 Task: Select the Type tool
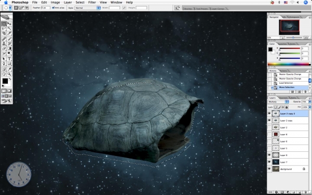pos(9,59)
